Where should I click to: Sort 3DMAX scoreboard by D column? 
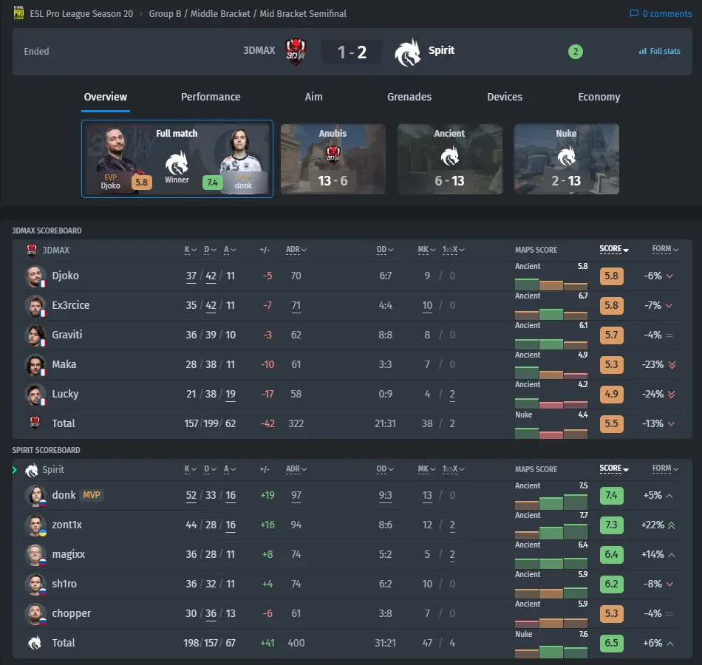(210, 250)
